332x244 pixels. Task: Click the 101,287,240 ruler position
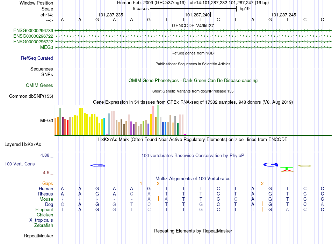pyautogui.click(x=197, y=15)
